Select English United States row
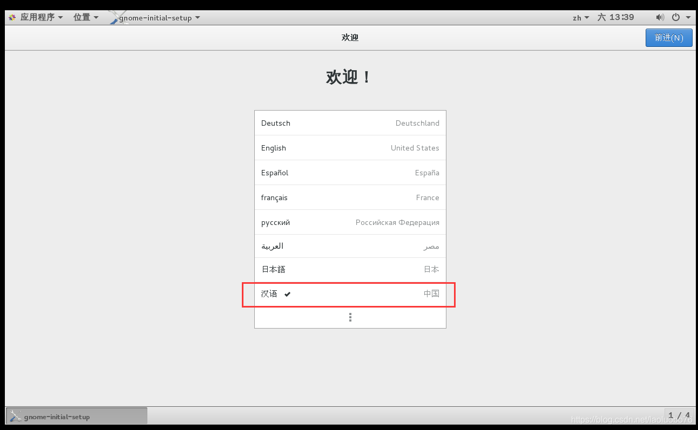This screenshot has height=430, width=698. 350,148
